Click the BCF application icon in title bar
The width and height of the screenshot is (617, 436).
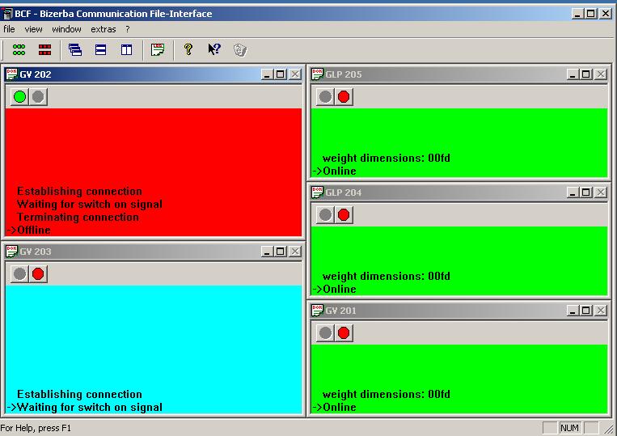point(7,14)
